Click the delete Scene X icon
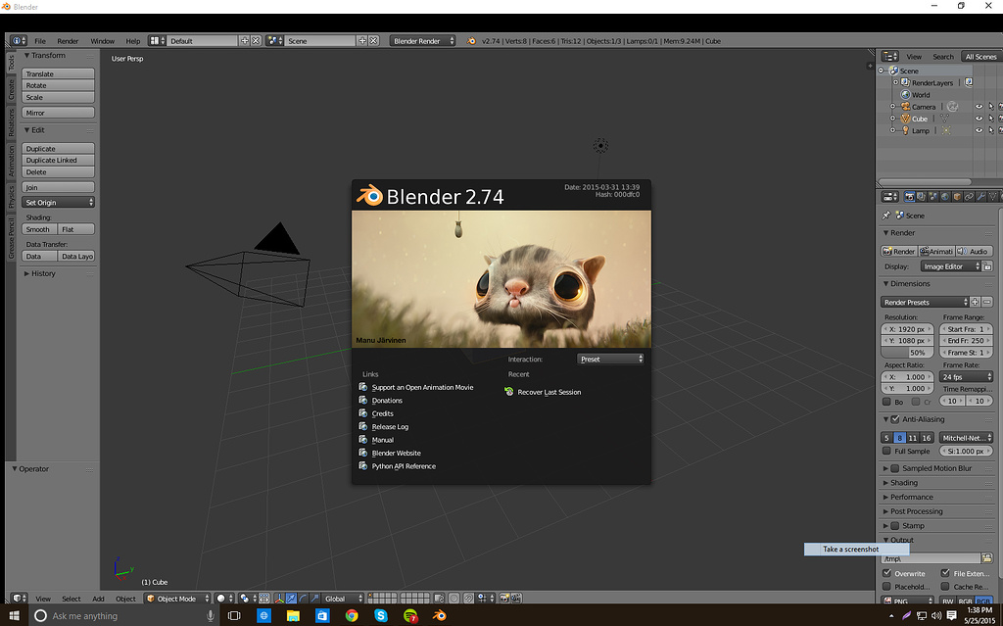The width and height of the screenshot is (1003, 626). 373,40
